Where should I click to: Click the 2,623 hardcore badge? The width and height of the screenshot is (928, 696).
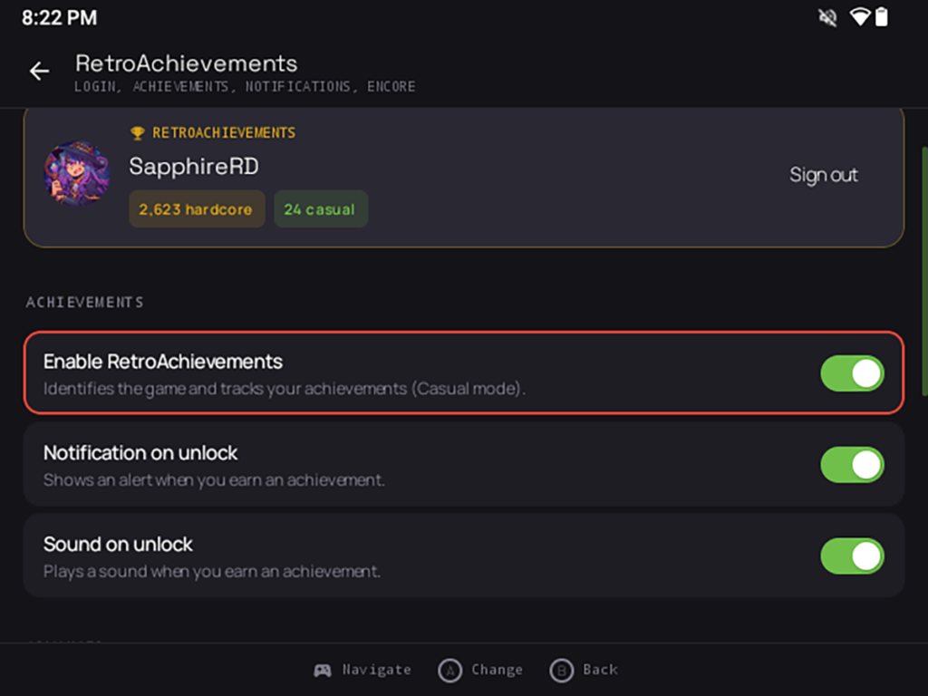coord(197,209)
